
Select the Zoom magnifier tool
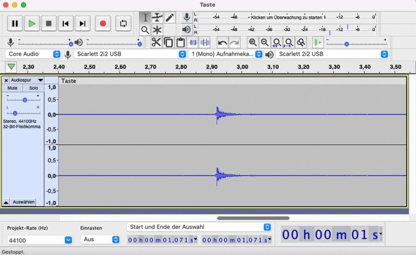[145, 30]
